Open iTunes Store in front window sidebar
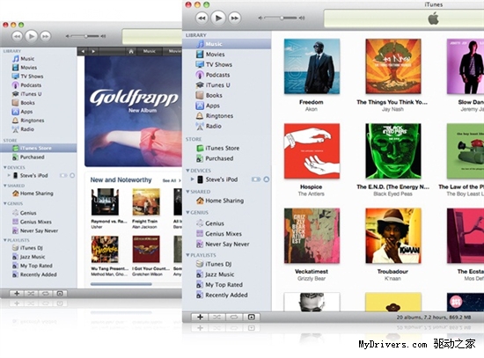 point(223,148)
